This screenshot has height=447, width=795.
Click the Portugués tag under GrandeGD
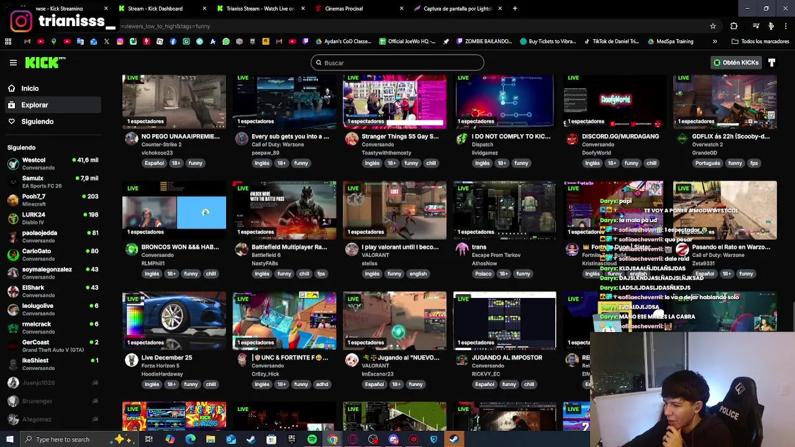[x=707, y=163]
